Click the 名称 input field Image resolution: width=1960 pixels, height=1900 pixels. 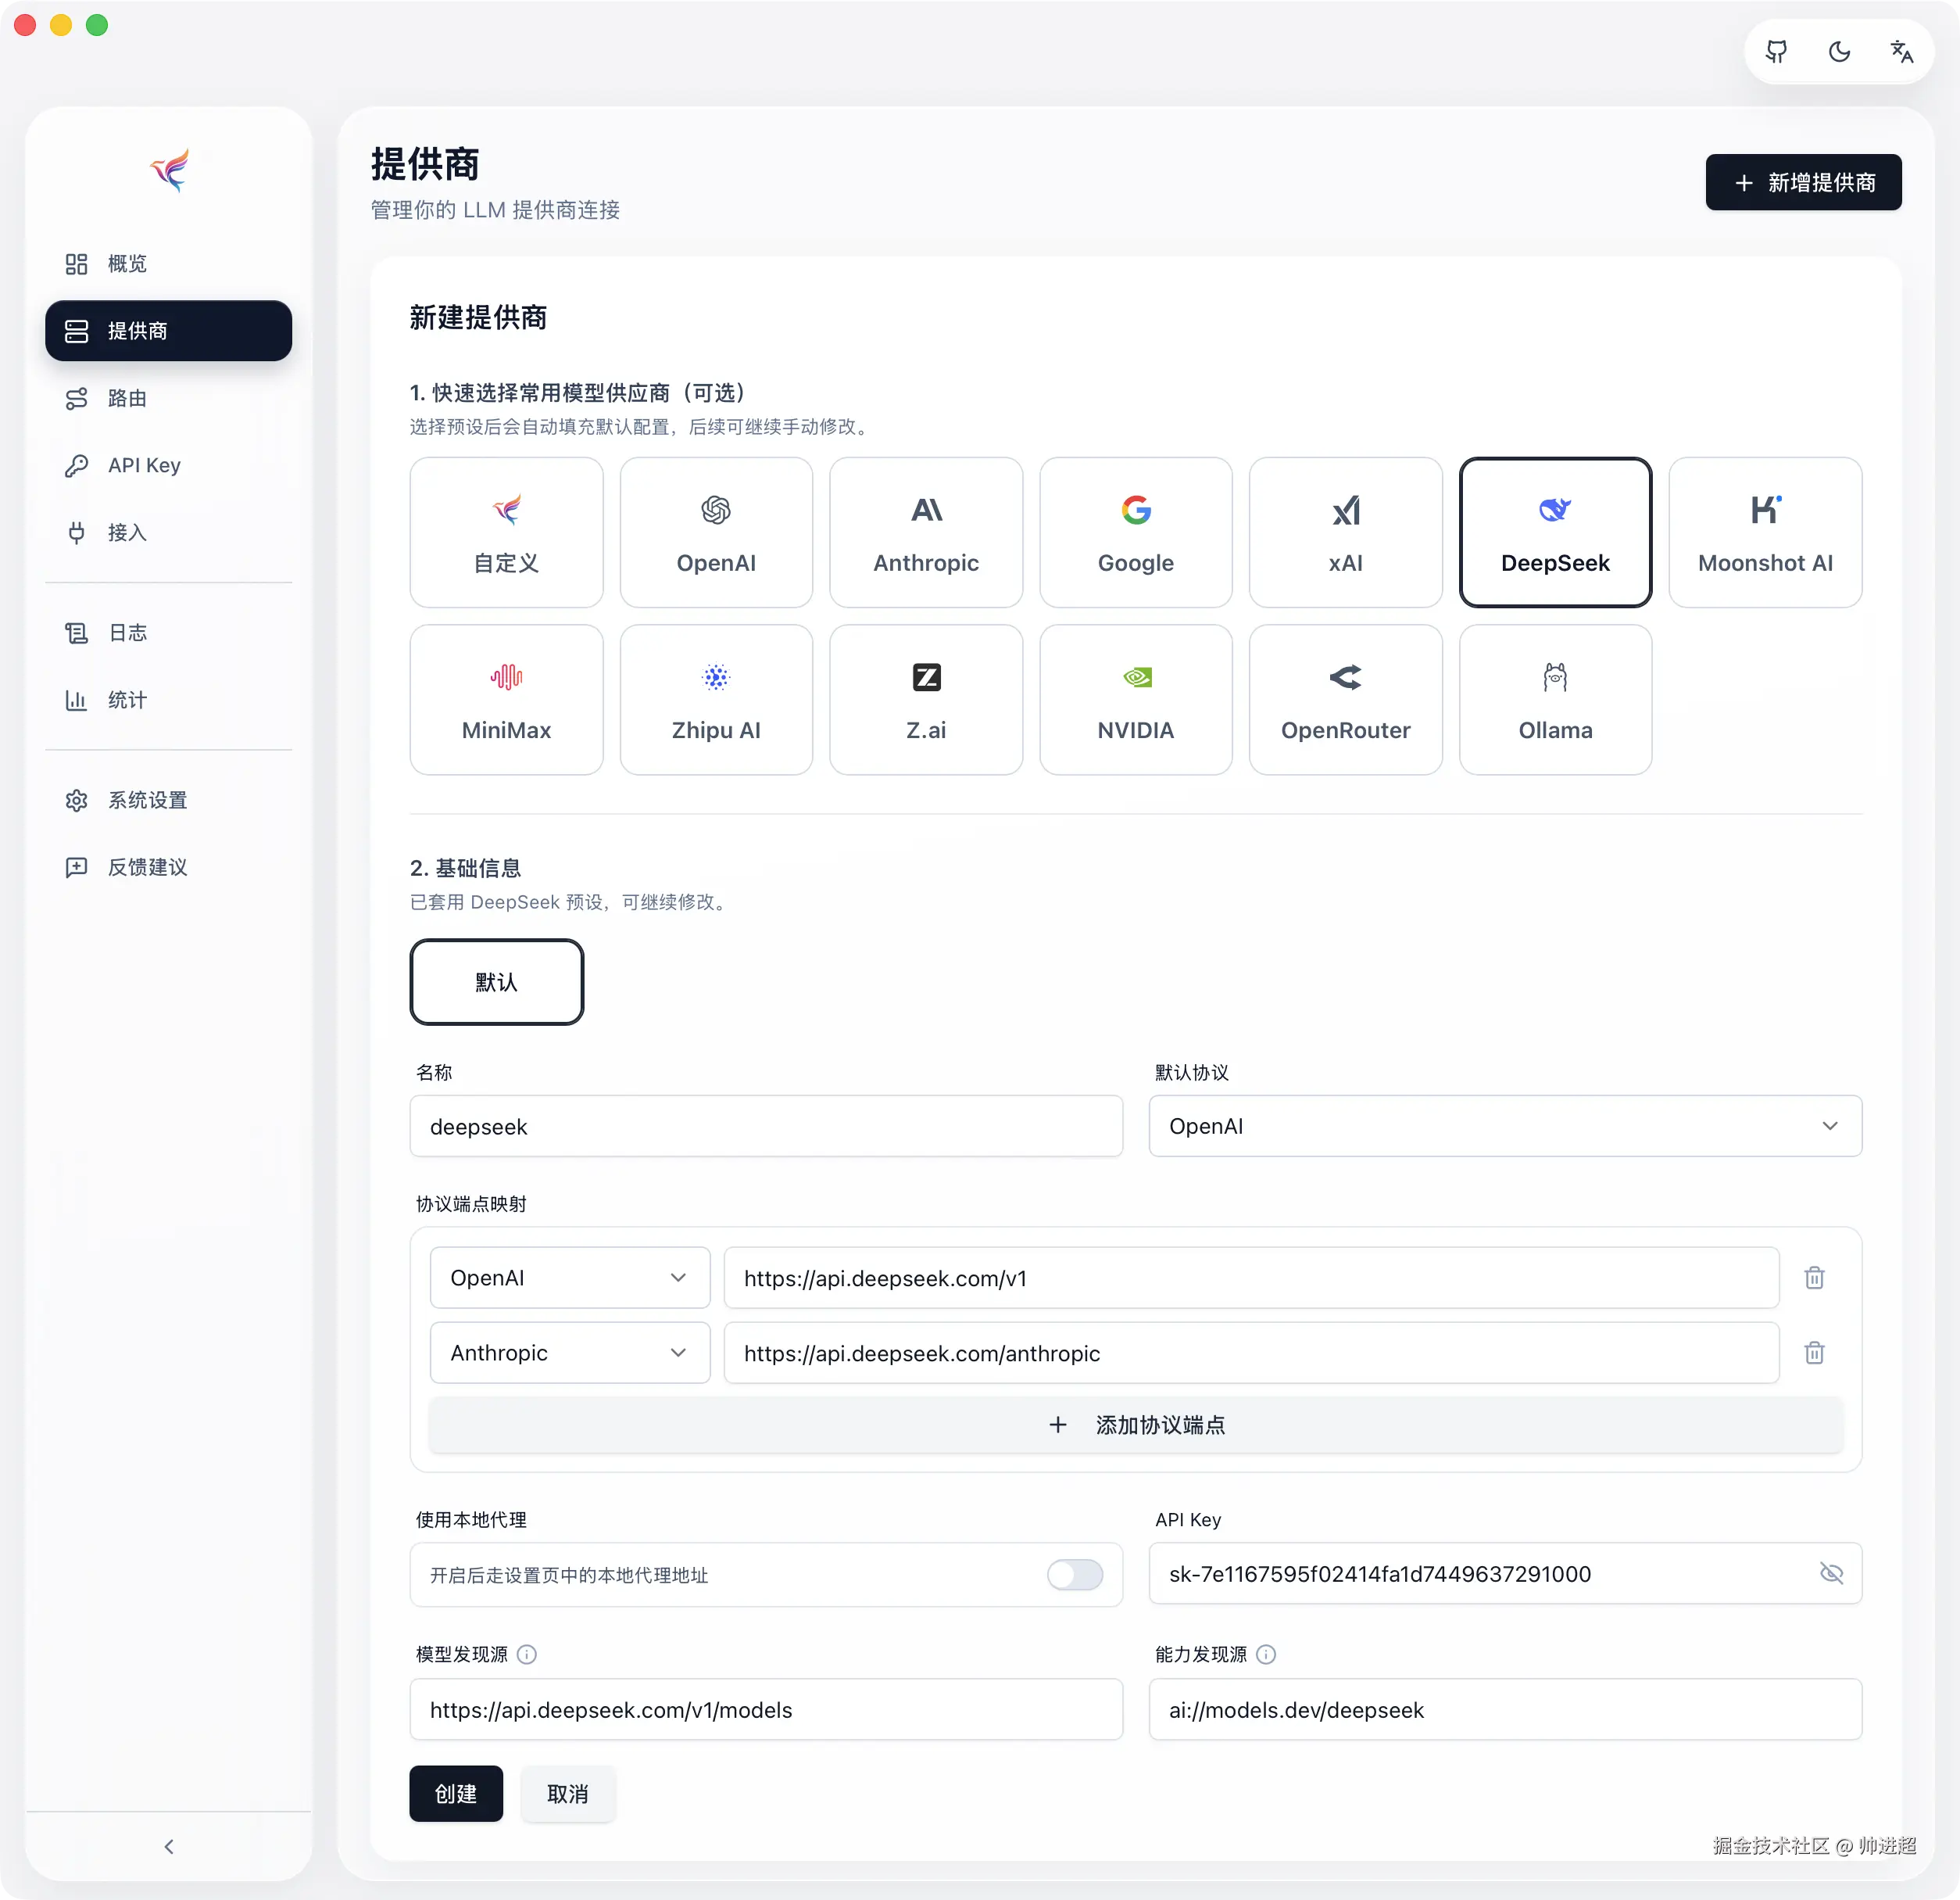coord(766,1126)
